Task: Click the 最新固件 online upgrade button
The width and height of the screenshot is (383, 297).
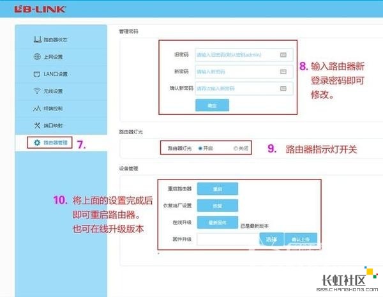Action: (217, 222)
